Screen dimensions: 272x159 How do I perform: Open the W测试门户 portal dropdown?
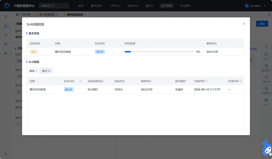54,6
